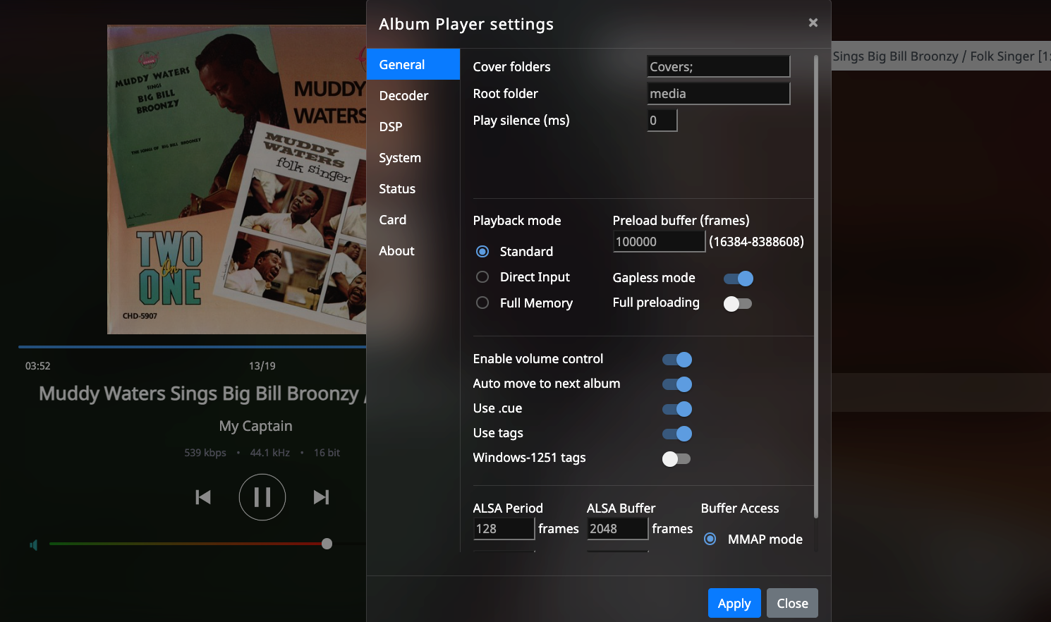Image resolution: width=1051 pixels, height=622 pixels.
Task: Open the Decoder settings tab
Action: [x=413, y=95]
